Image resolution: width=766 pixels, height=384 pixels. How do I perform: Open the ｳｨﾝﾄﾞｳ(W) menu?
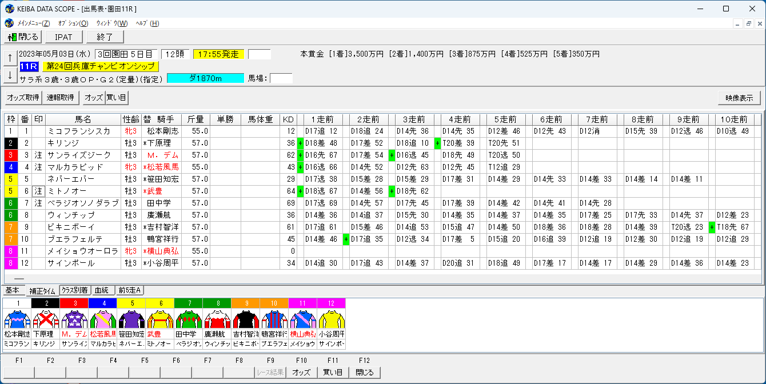coord(111,23)
